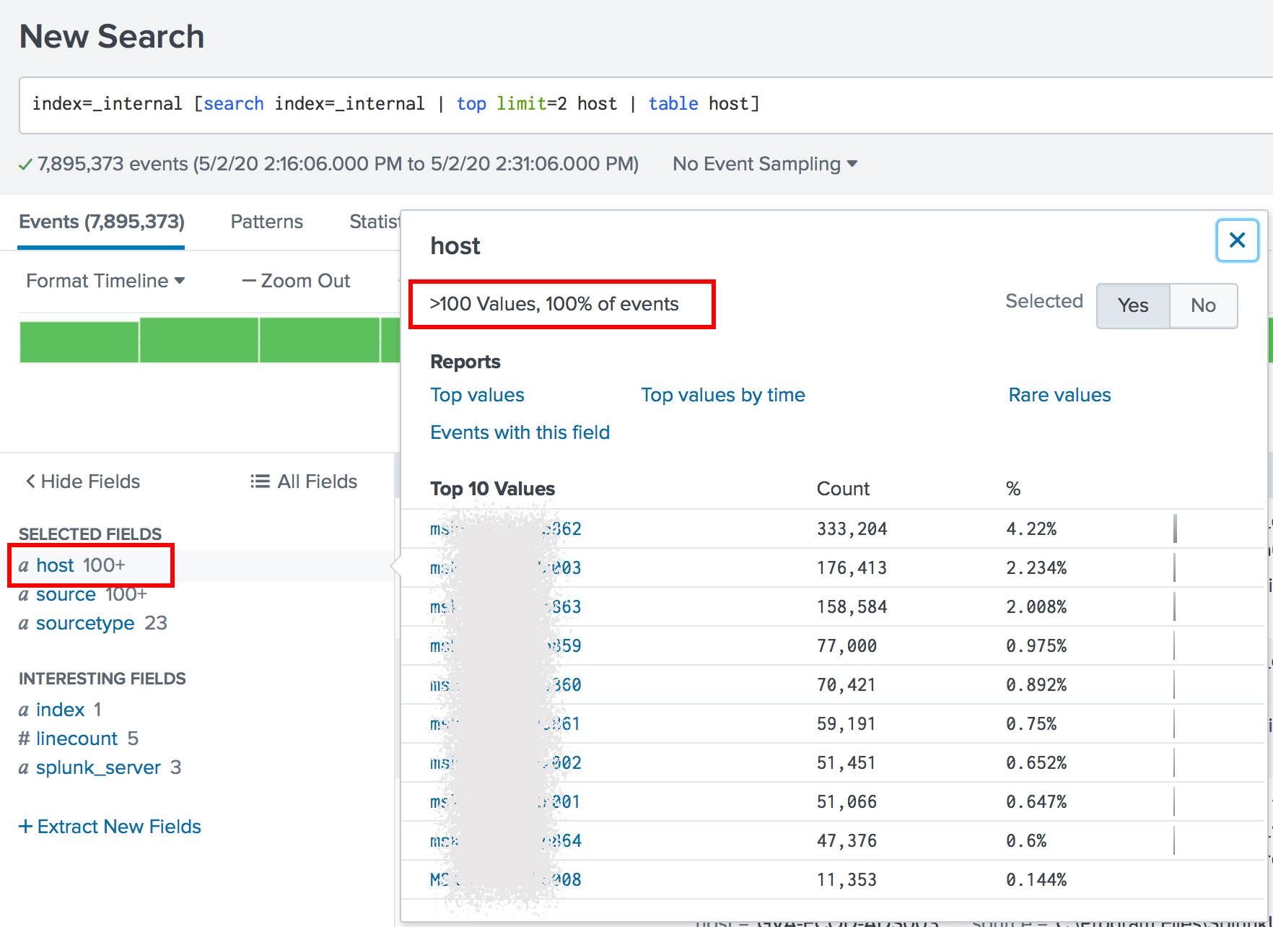This screenshot has height=927, width=1273.
Task: Select the index interesting field
Action: click(x=60, y=710)
